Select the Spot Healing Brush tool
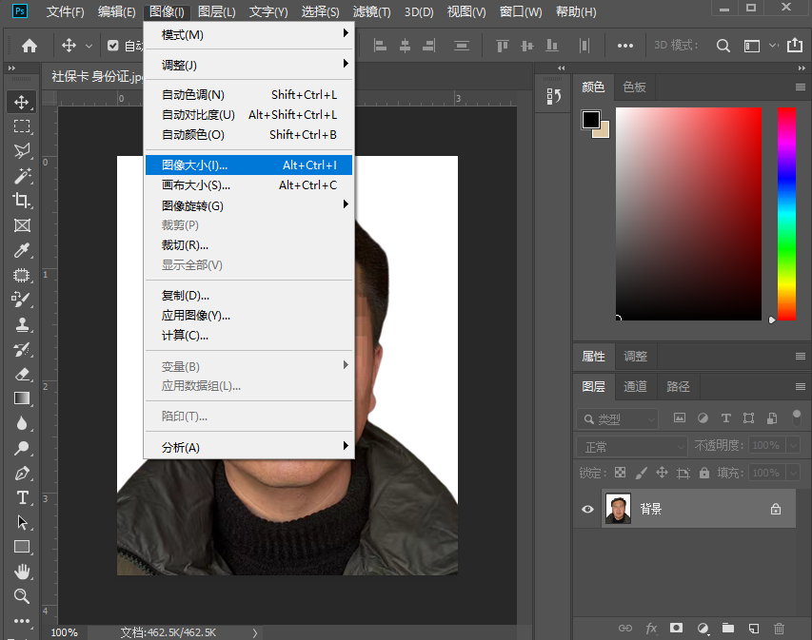This screenshot has height=640, width=812. (x=21, y=275)
